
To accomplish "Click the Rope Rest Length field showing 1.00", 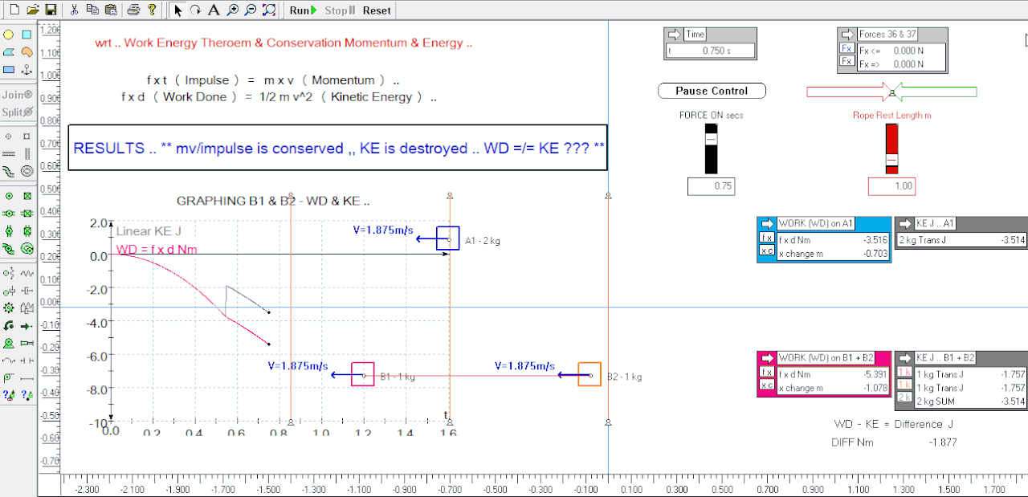I will [891, 186].
